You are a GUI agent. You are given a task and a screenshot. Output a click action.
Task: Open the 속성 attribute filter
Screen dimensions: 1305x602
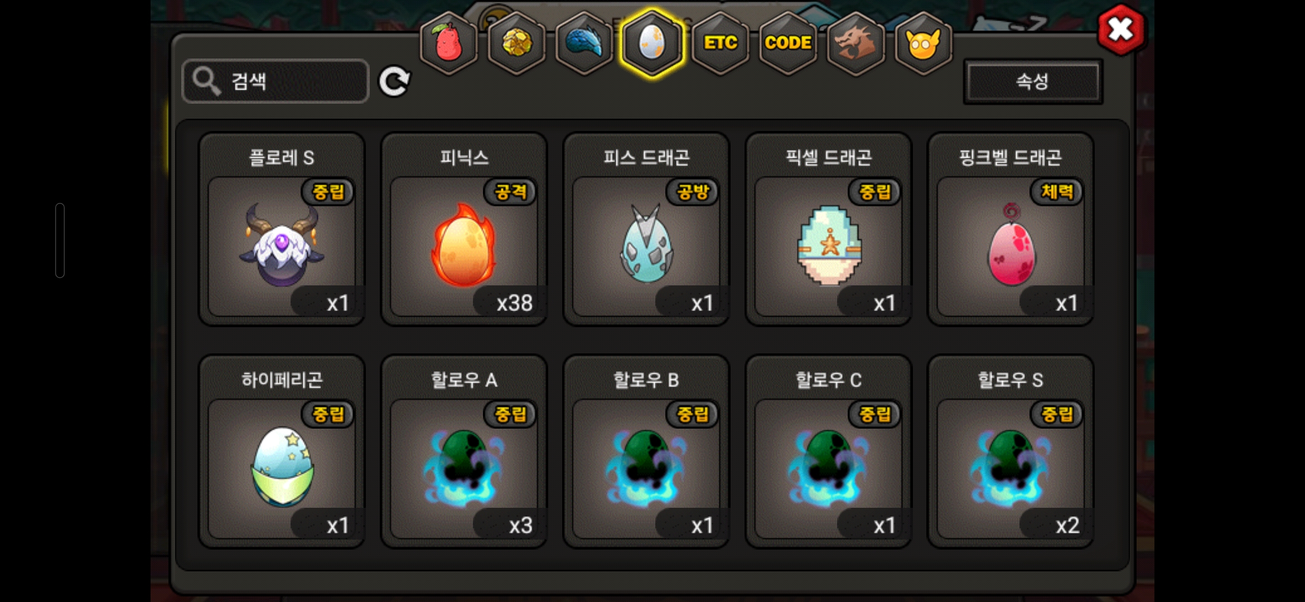(x=1033, y=81)
